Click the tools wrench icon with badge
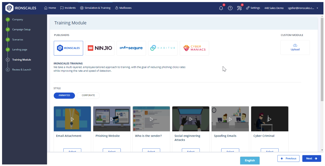Viewport: 325px width, 166px height. (239, 8)
